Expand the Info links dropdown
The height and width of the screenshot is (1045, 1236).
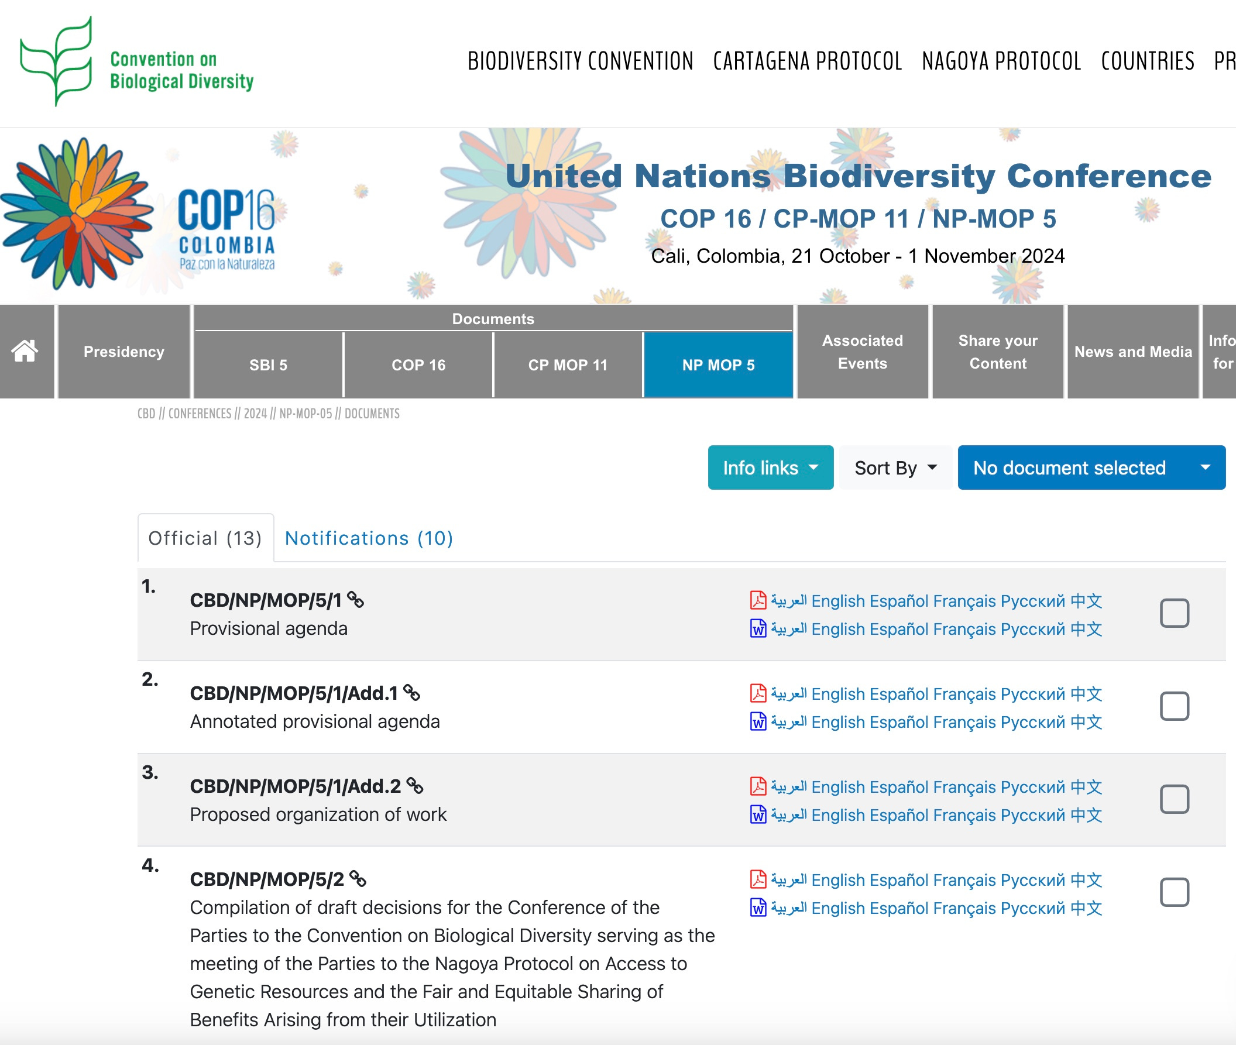(x=770, y=467)
